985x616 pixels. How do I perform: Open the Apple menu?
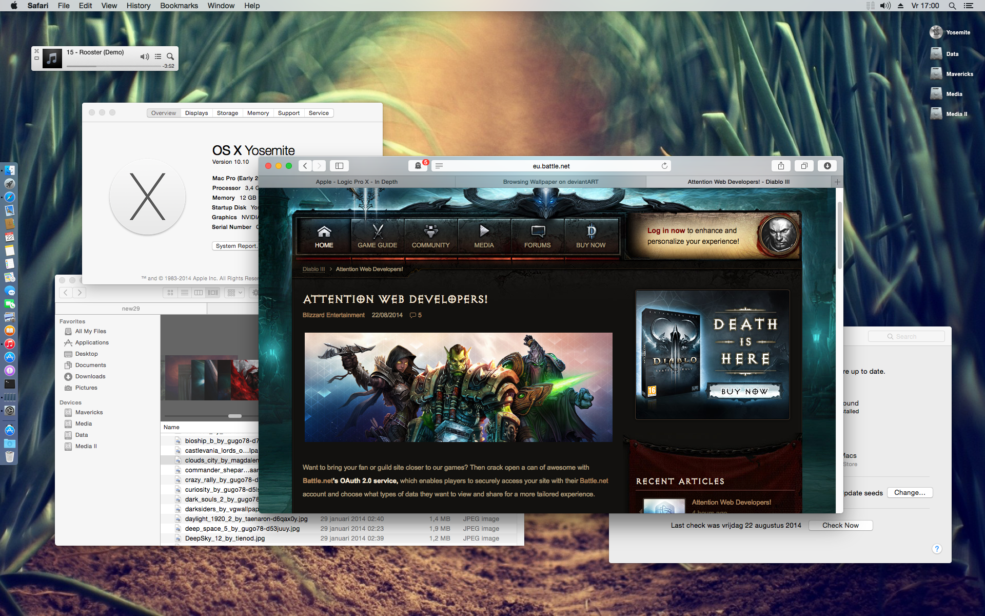point(14,6)
